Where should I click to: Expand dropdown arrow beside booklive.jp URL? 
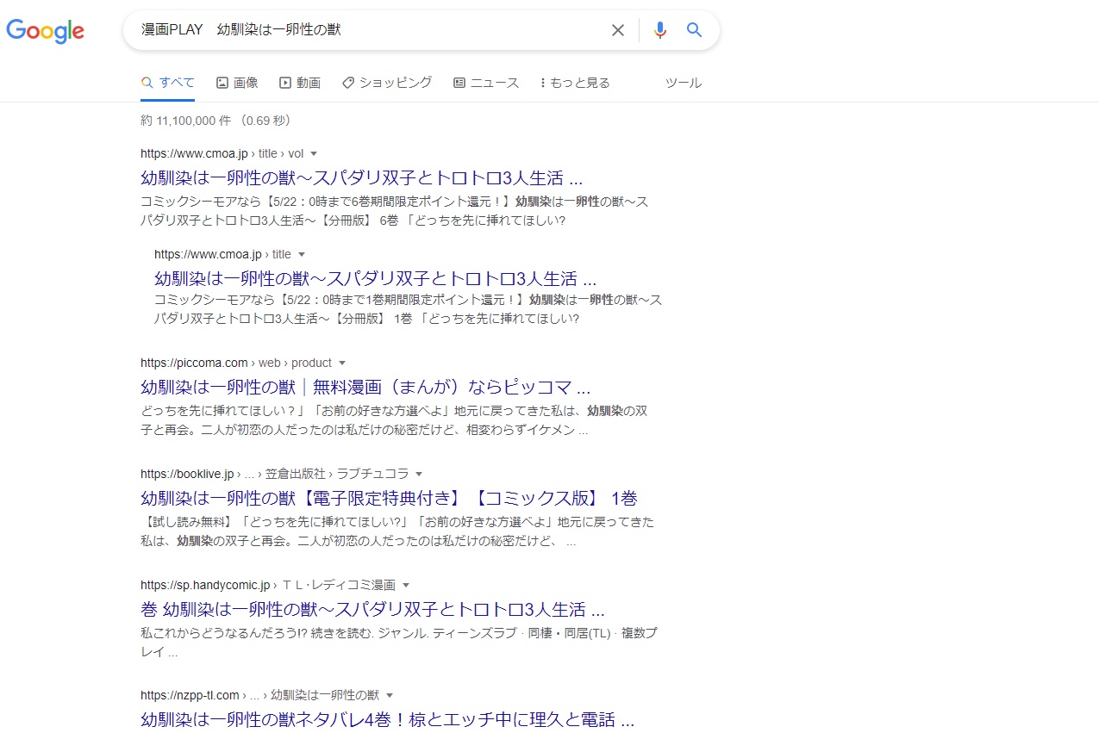pyautogui.click(x=419, y=475)
